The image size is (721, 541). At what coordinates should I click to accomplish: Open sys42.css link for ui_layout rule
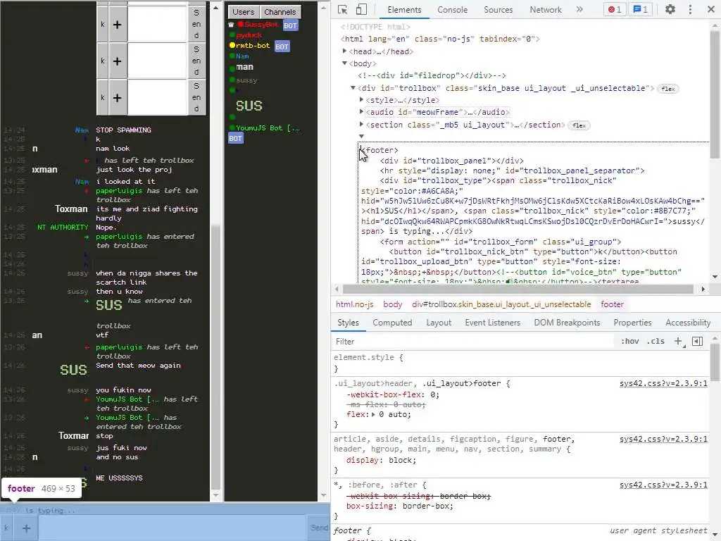pos(663,383)
